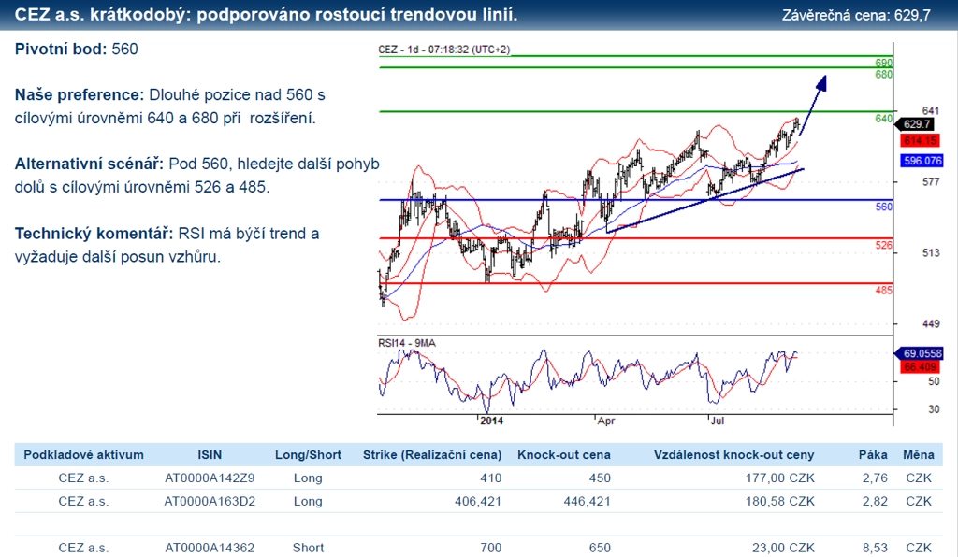Click the distance value '177,00 CZK'
This screenshot has height=557, width=958.
(x=779, y=478)
